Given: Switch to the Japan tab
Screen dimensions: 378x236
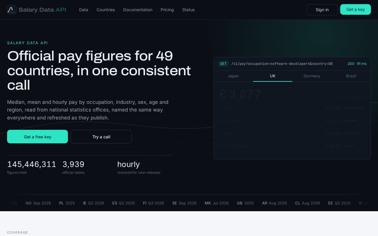Looking at the screenshot, I should (x=233, y=76).
